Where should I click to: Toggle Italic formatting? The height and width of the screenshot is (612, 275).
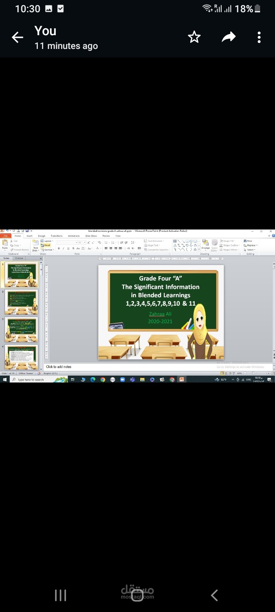63,248
